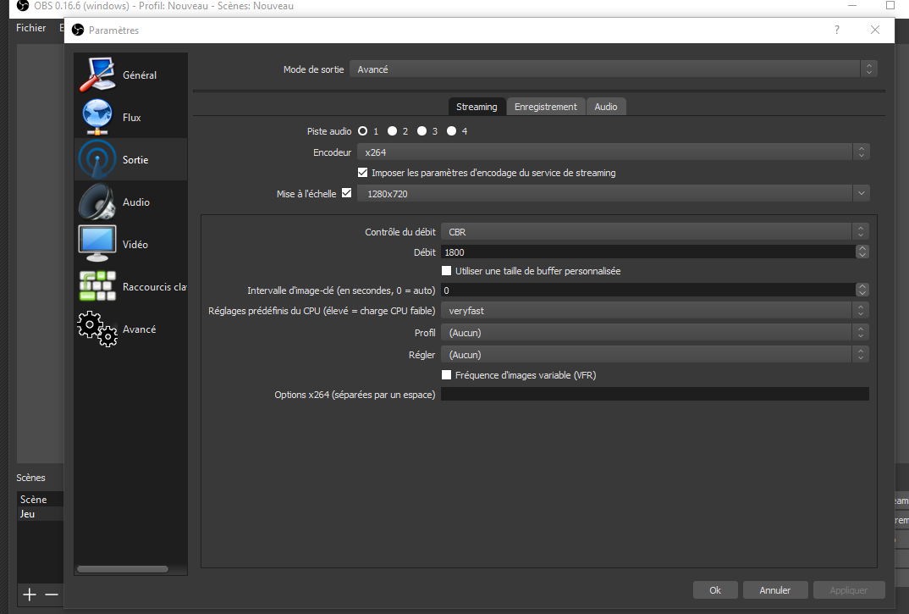Select audio track 1 radio button
The height and width of the screenshot is (614, 909).
click(x=363, y=131)
